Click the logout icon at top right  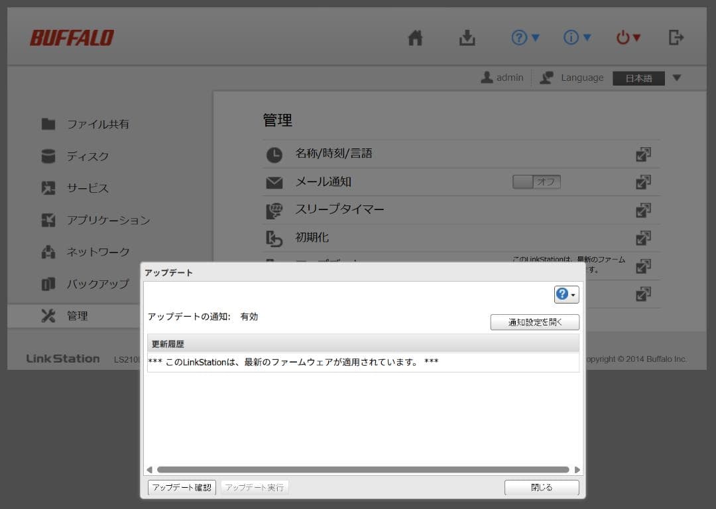click(676, 38)
